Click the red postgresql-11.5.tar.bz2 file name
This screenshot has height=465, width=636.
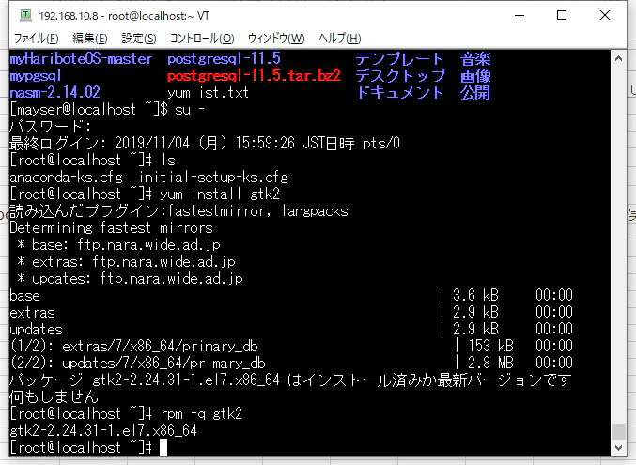(254, 76)
